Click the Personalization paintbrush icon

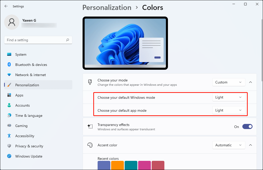pos(9,85)
